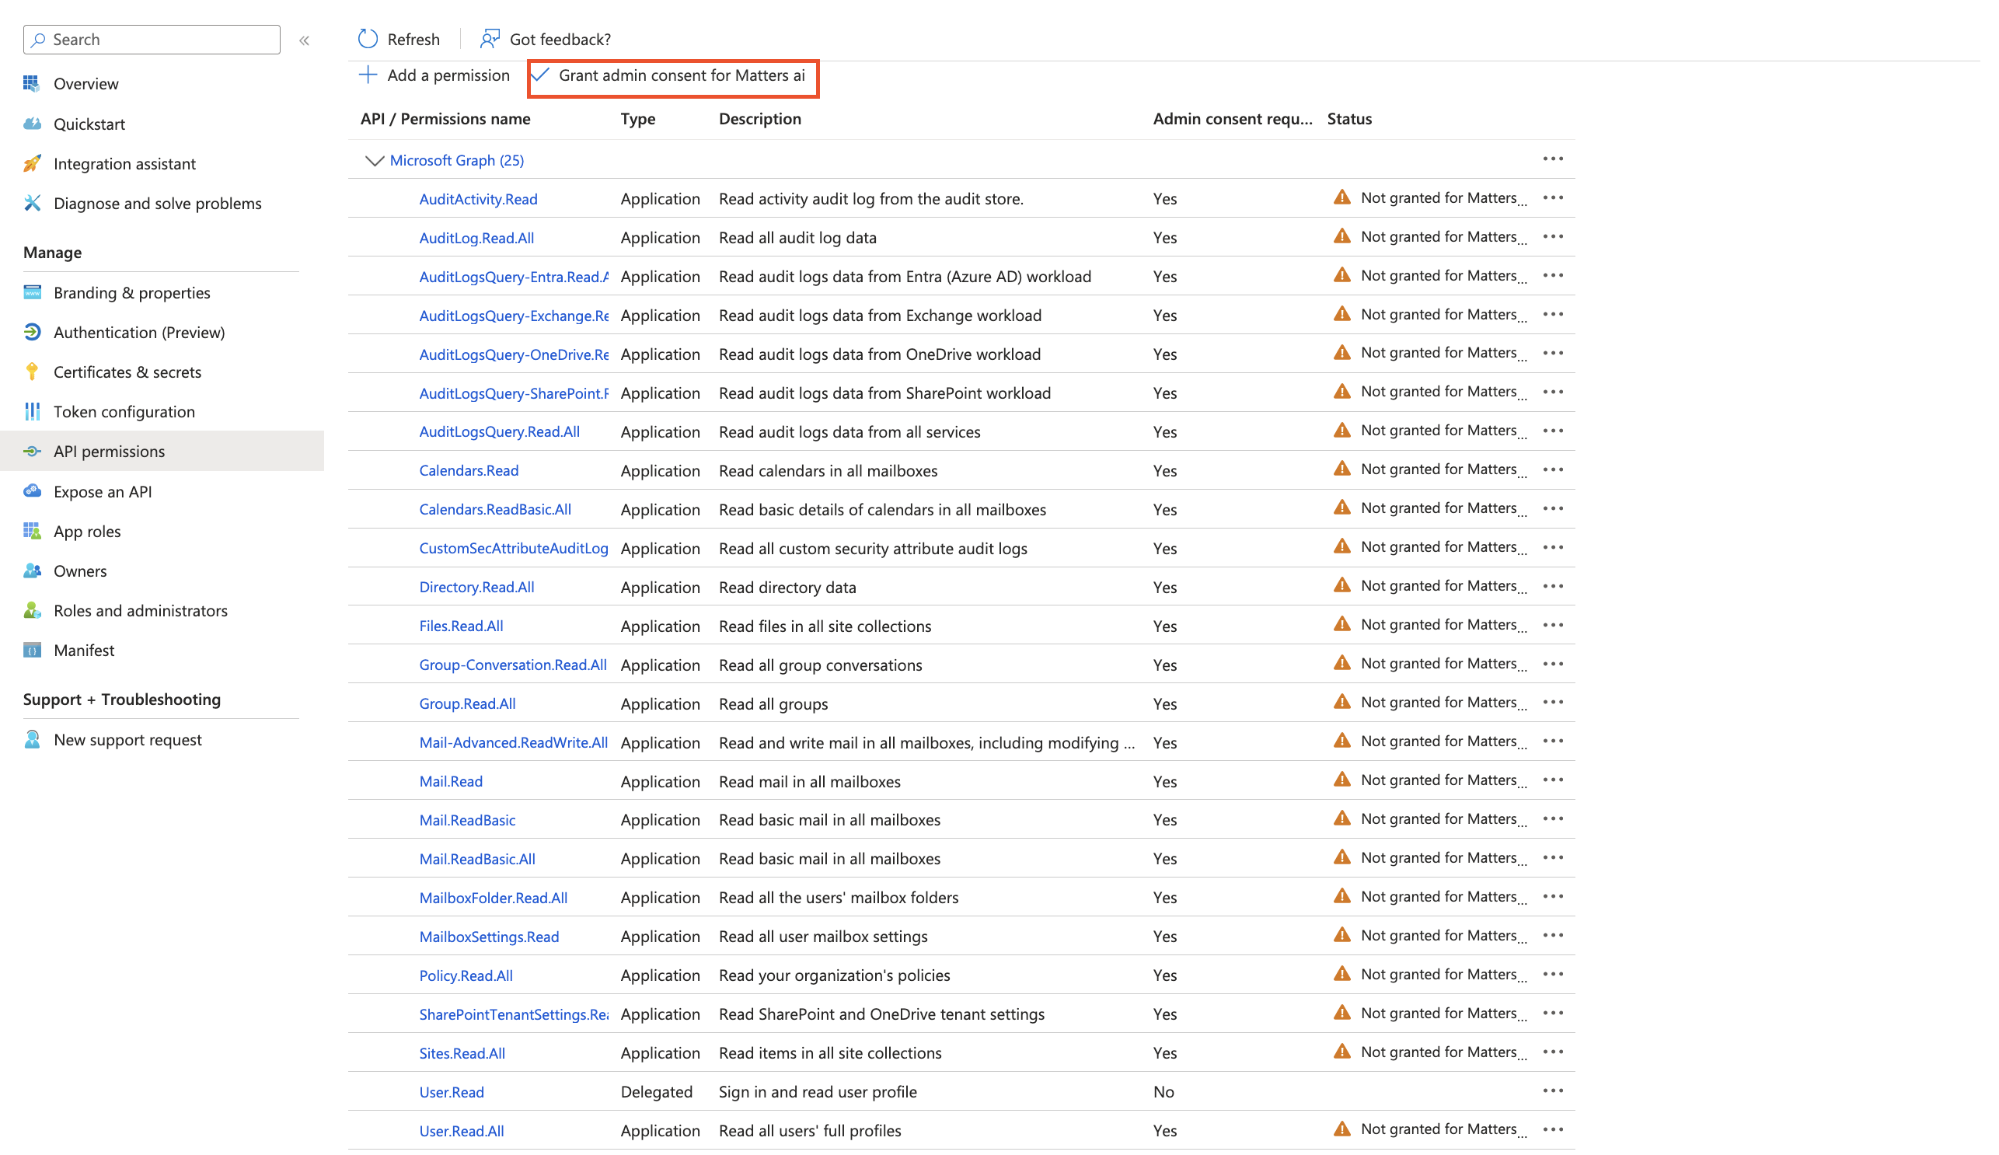Open the AuditActivity.Read permission

pyautogui.click(x=478, y=199)
